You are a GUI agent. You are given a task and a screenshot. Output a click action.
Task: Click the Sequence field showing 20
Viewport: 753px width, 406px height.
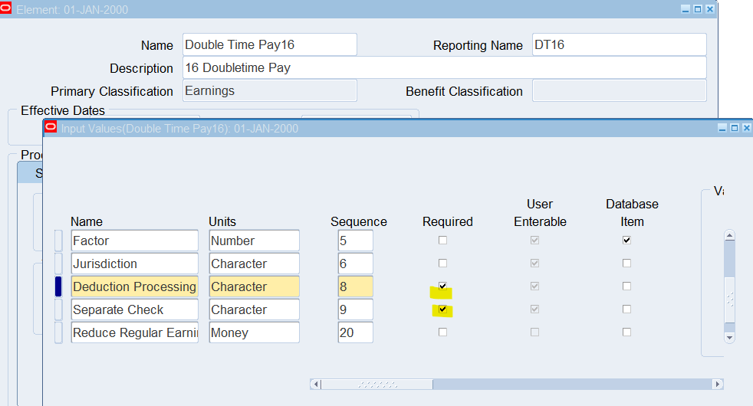point(355,332)
